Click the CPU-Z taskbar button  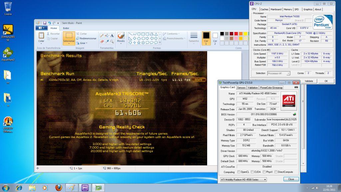85,188
